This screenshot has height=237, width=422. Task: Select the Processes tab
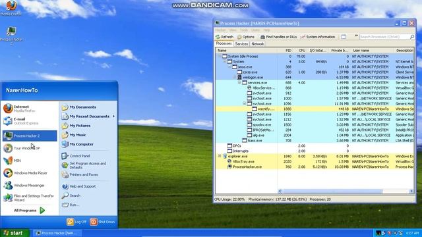coord(224,43)
